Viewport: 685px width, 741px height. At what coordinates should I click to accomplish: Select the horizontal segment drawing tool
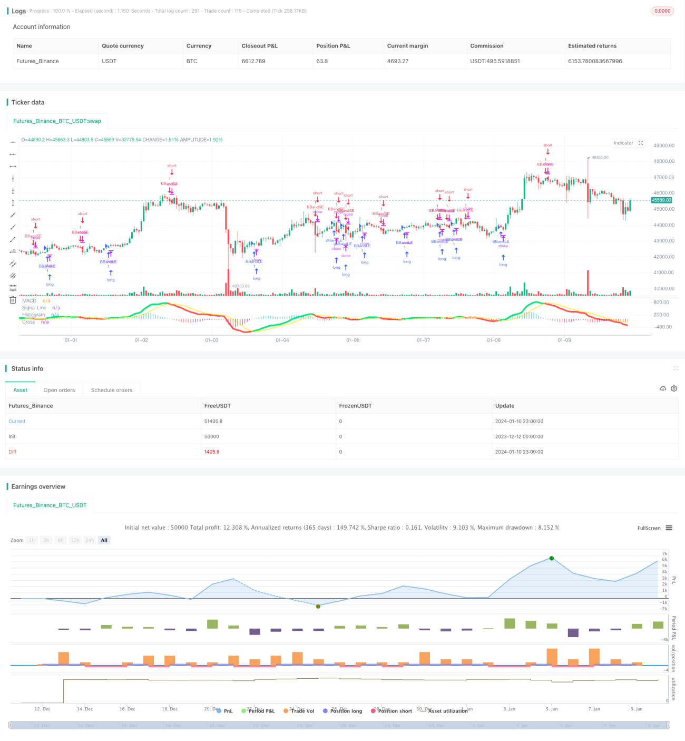pos(13,166)
